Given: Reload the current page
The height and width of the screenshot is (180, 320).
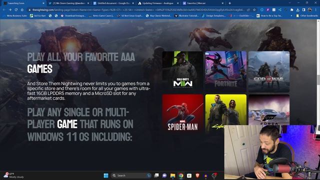Looking at the screenshot, I should click(16, 10).
